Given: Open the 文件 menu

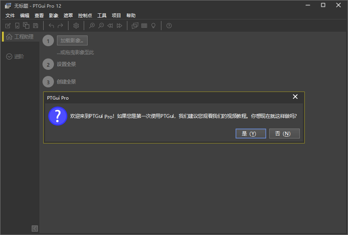Looking at the screenshot, I should point(10,15).
